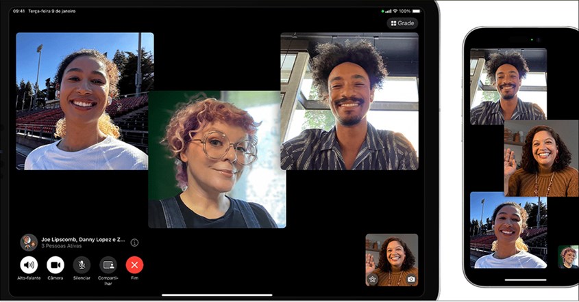Tap battery indicator in iPad status bar

coord(417,12)
